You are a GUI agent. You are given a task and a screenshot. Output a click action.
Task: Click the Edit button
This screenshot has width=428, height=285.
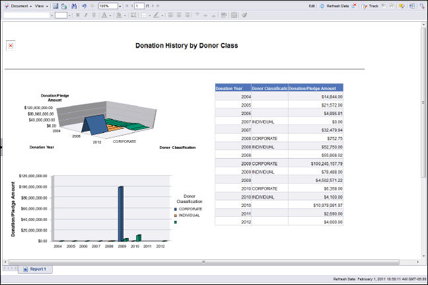click(x=311, y=5)
